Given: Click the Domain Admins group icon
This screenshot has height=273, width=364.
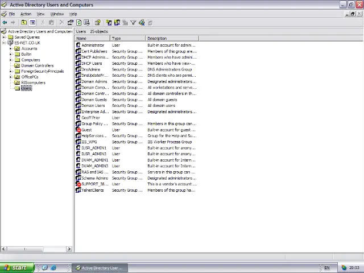Looking at the screenshot, I should 78,81.
